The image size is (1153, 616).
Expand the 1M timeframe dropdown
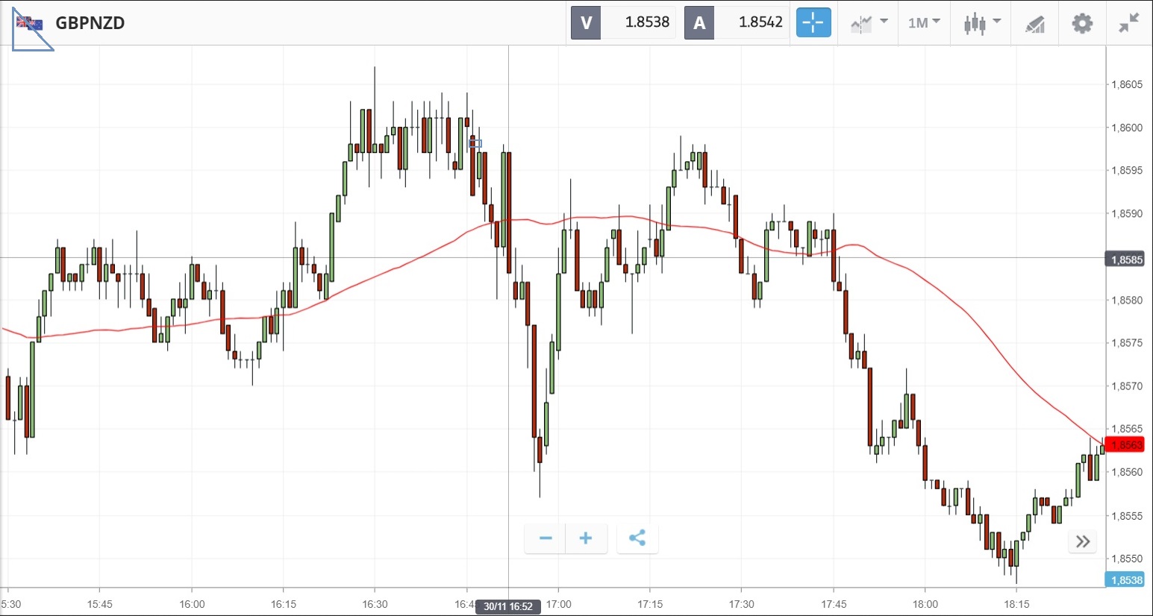pyautogui.click(x=923, y=23)
